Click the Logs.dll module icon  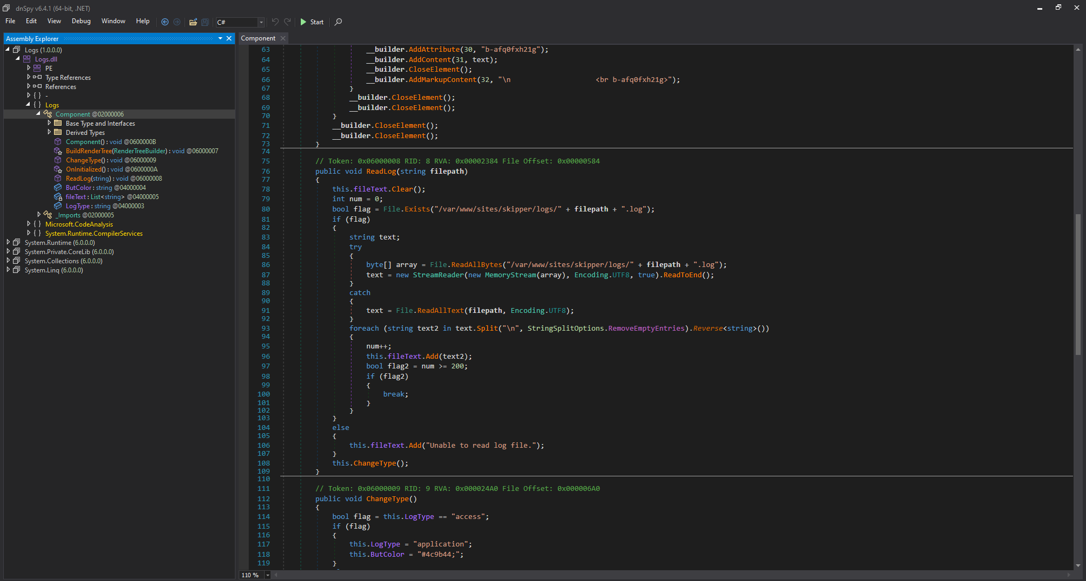click(x=26, y=59)
